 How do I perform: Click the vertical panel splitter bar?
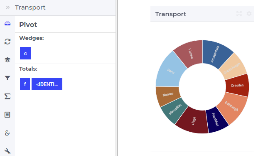(117, 78)
